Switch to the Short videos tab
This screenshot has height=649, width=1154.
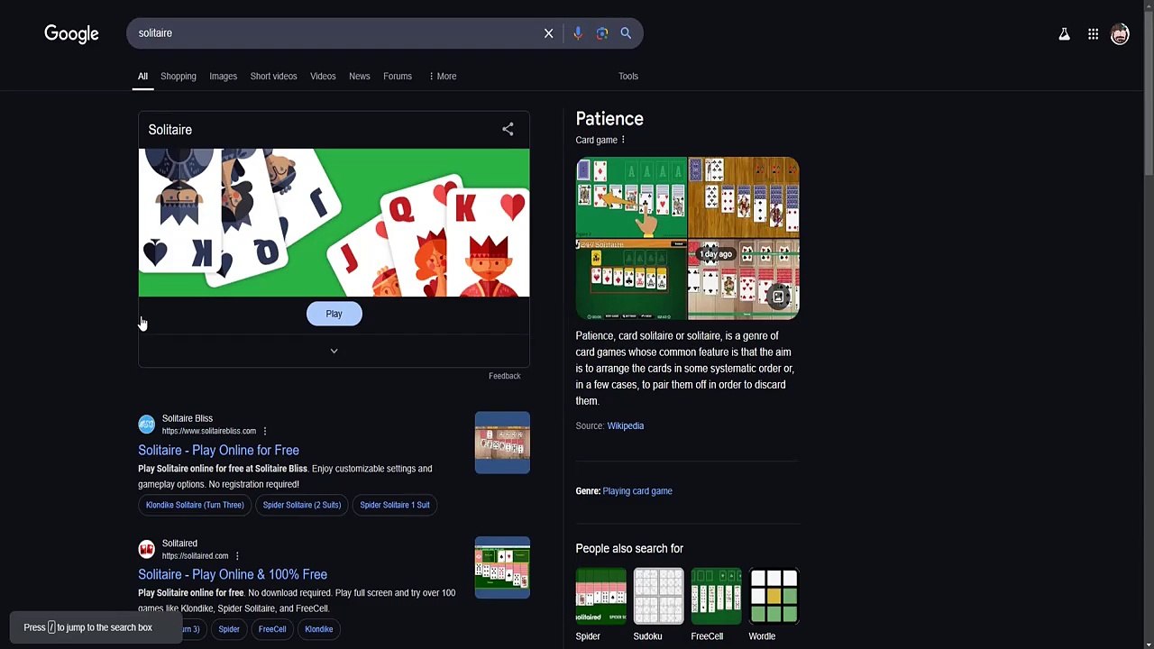click(273, 77)
